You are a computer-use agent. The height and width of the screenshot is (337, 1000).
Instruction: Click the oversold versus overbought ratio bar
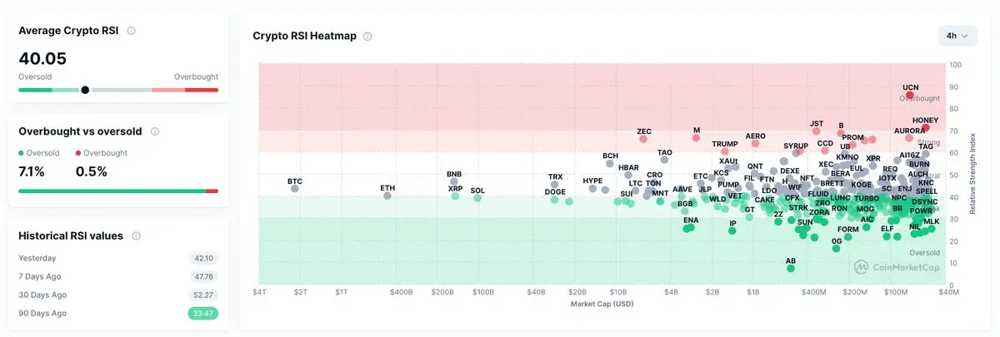(117, 191)
